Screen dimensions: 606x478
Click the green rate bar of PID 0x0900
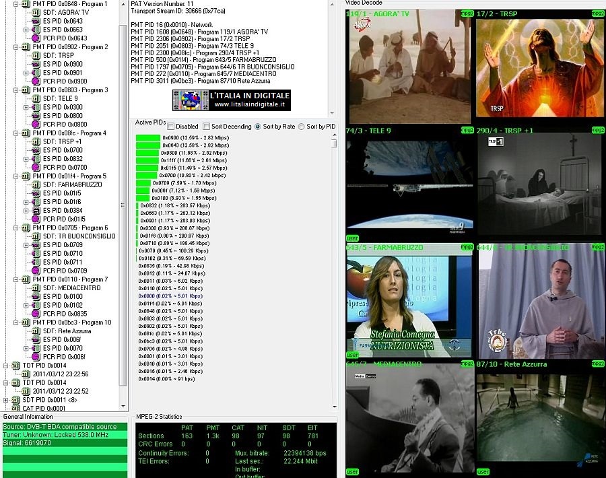tap(147, 138)
